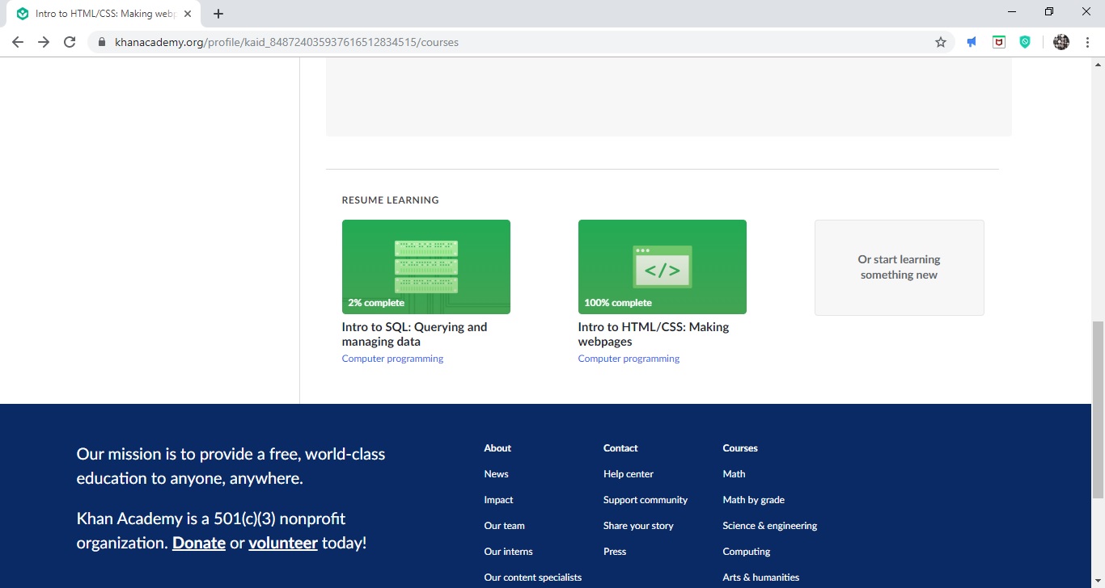Click the RESUME LEARNING heading text
Image resolution: width=1105 pixels, height=588 pixels.
pos(391,200)
